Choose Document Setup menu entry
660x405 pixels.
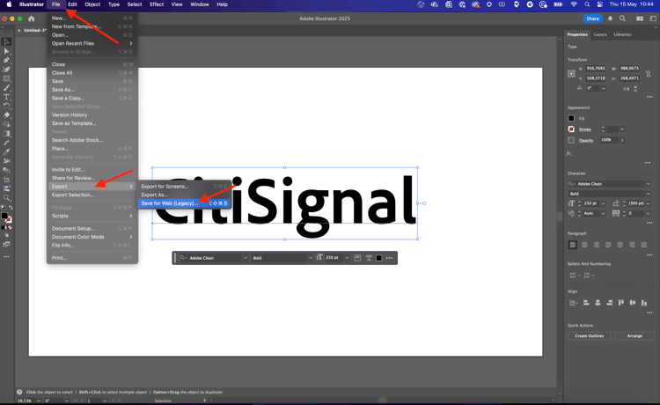pyautogui.click(x=92, y=229)
